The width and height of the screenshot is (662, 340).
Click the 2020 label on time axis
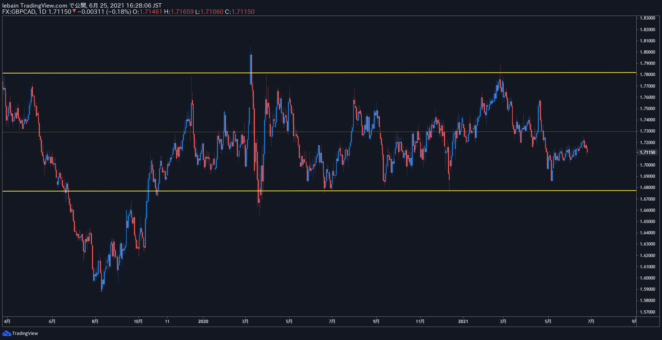click(x=203, y=321)
